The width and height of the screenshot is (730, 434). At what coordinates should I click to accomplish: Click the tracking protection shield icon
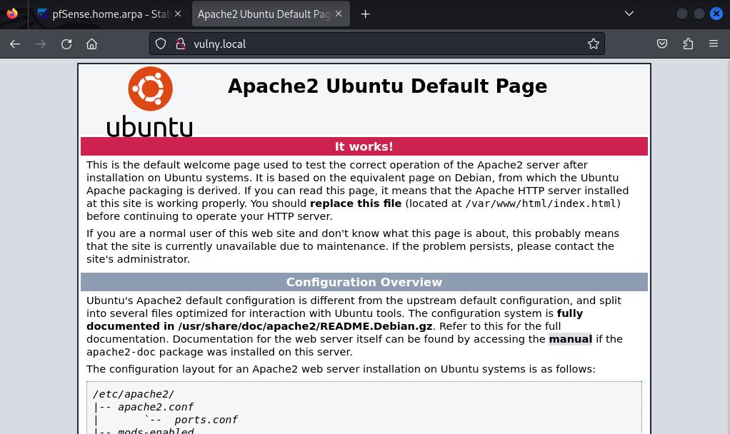coord(161,44)
